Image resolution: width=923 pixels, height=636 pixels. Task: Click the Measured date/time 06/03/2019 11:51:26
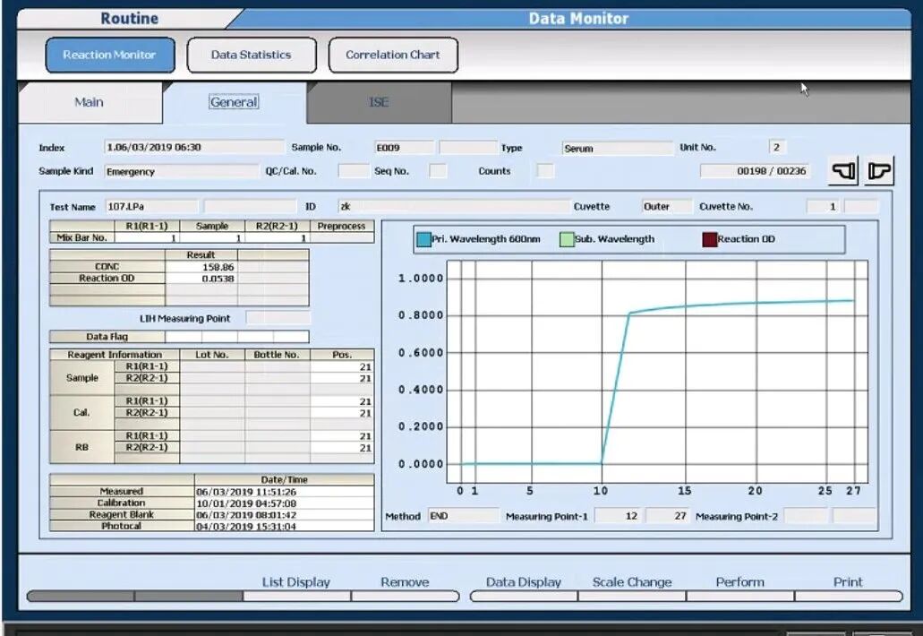coord(285,492)
